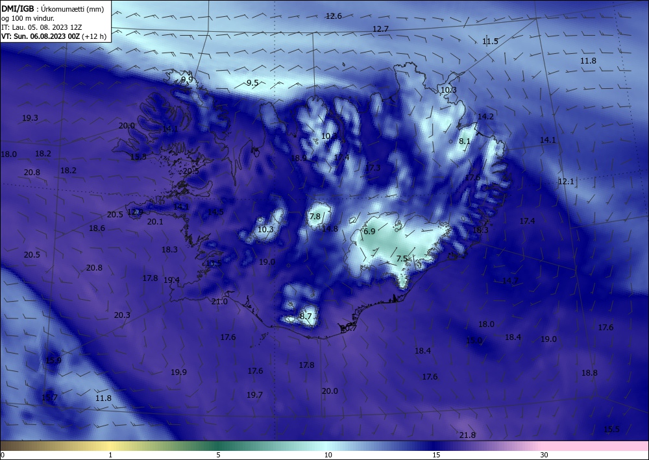Click the map value 15.9

coord(53,360)
